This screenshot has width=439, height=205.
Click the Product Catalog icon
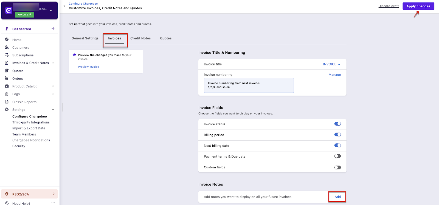pyautogui.click(x=7, y=86)
